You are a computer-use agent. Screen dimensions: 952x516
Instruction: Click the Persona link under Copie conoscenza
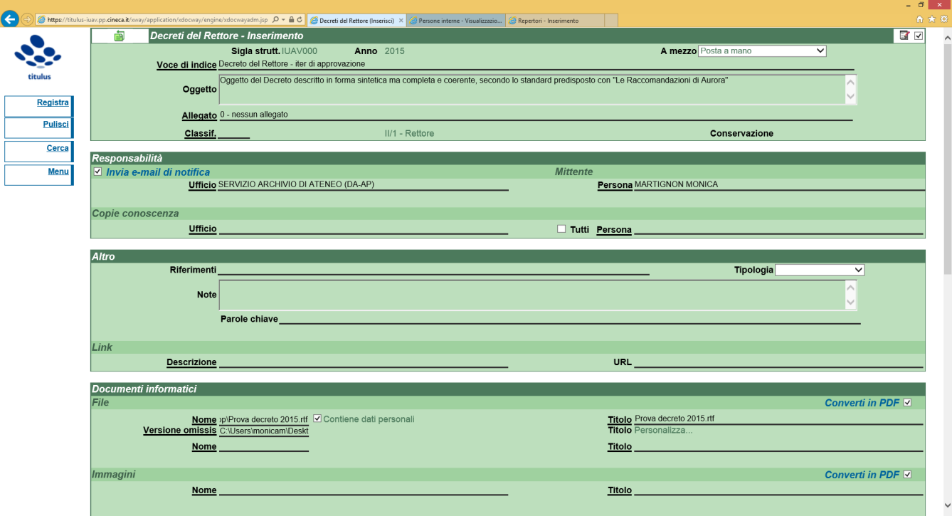coord(614,230)
